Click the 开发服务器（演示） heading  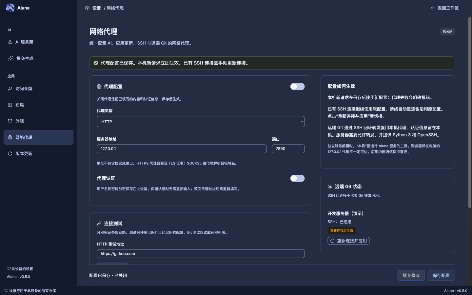coord(345,213)
